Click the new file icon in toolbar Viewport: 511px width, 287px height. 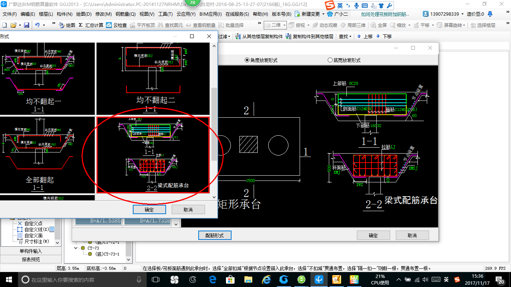pyautogui.click(x=4, y=25)
